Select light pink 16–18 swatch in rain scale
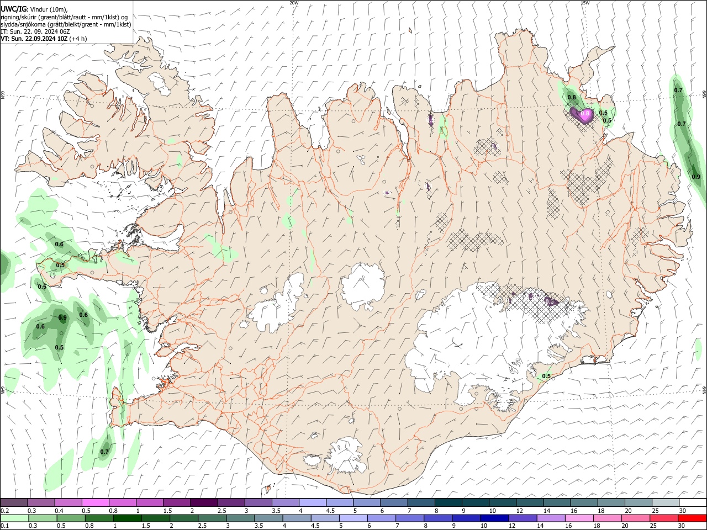This screenshot has width=707, height=530. point(579,518)
